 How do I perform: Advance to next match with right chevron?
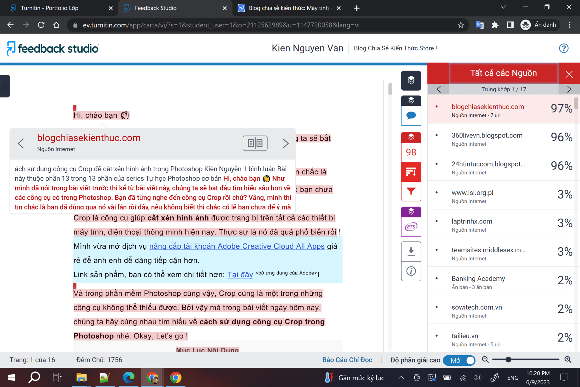coord(569,89)
